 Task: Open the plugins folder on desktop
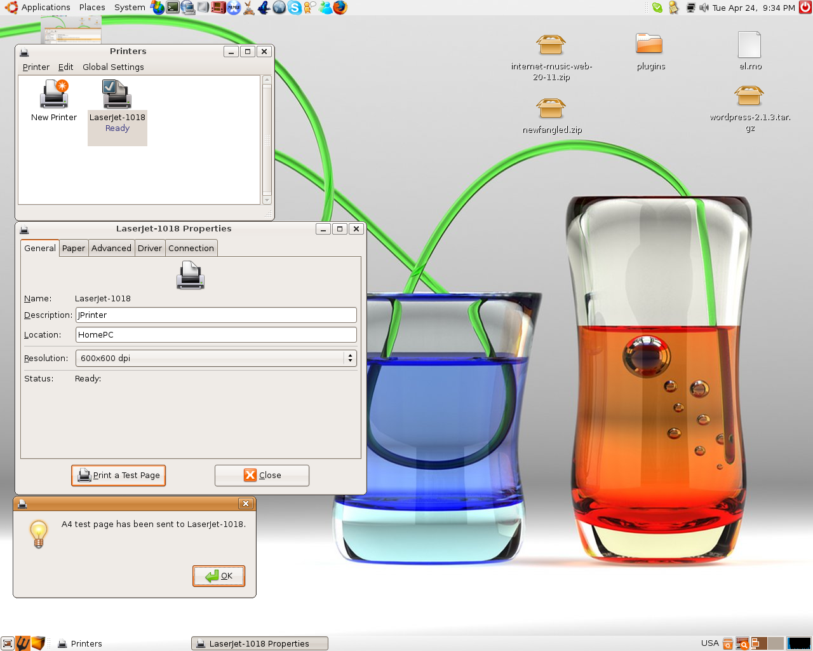[649, 45]
